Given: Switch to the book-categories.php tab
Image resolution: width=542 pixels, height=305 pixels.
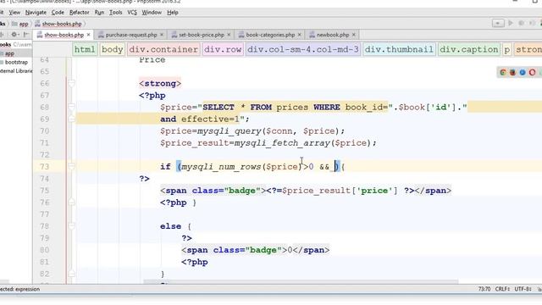Looking at the screenshot, I should [270, 35].
